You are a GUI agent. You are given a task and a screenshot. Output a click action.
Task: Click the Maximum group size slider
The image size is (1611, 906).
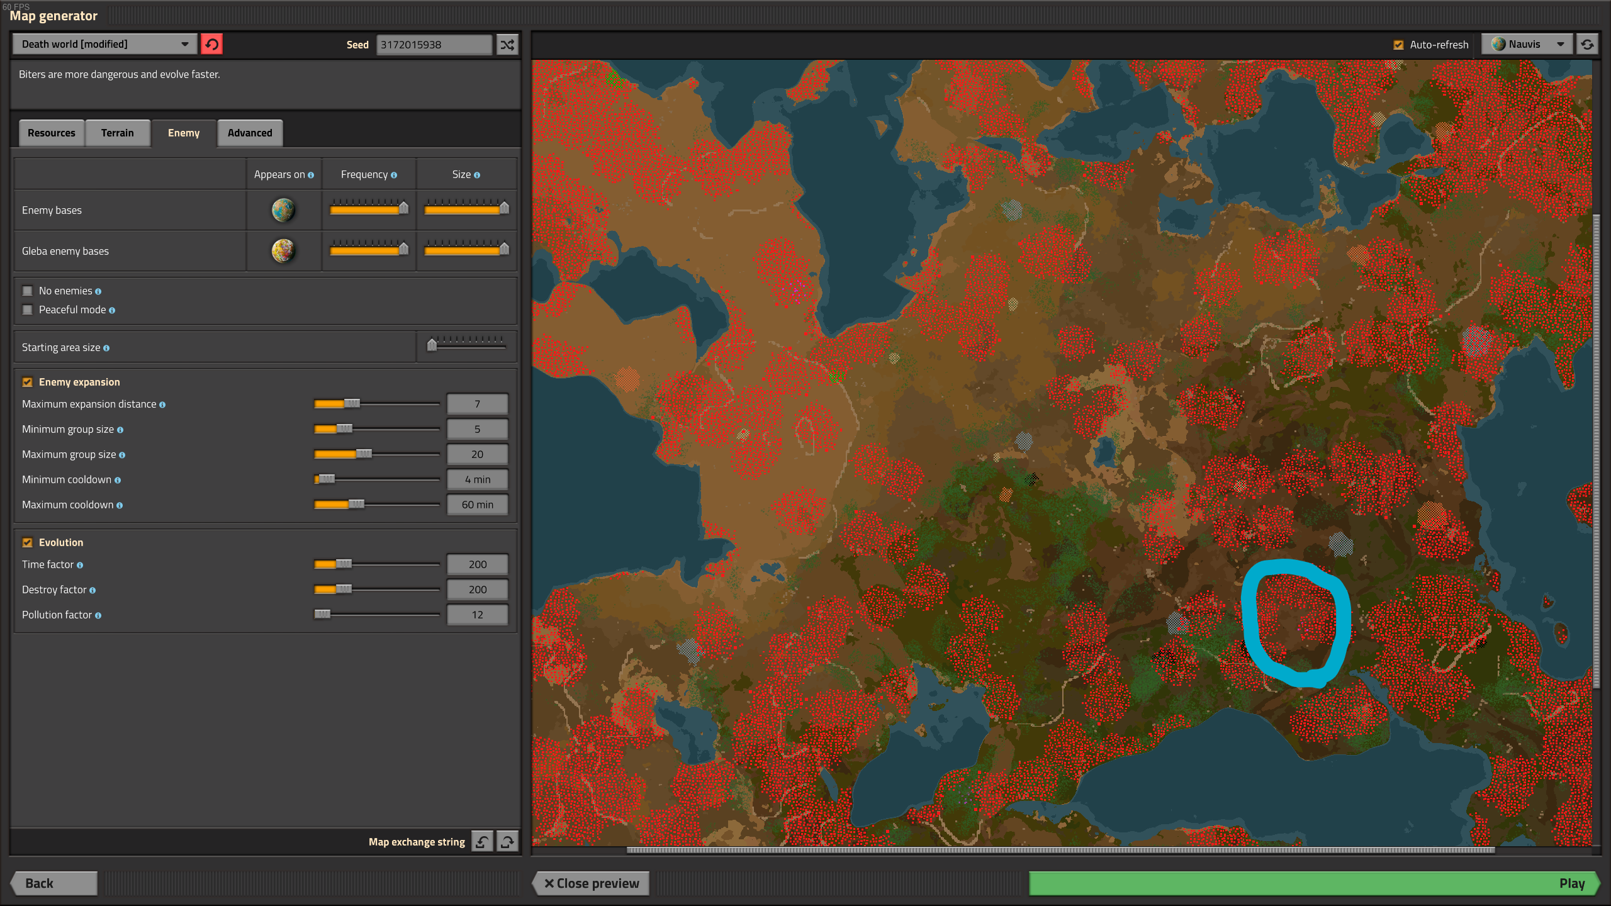point(377,454)
